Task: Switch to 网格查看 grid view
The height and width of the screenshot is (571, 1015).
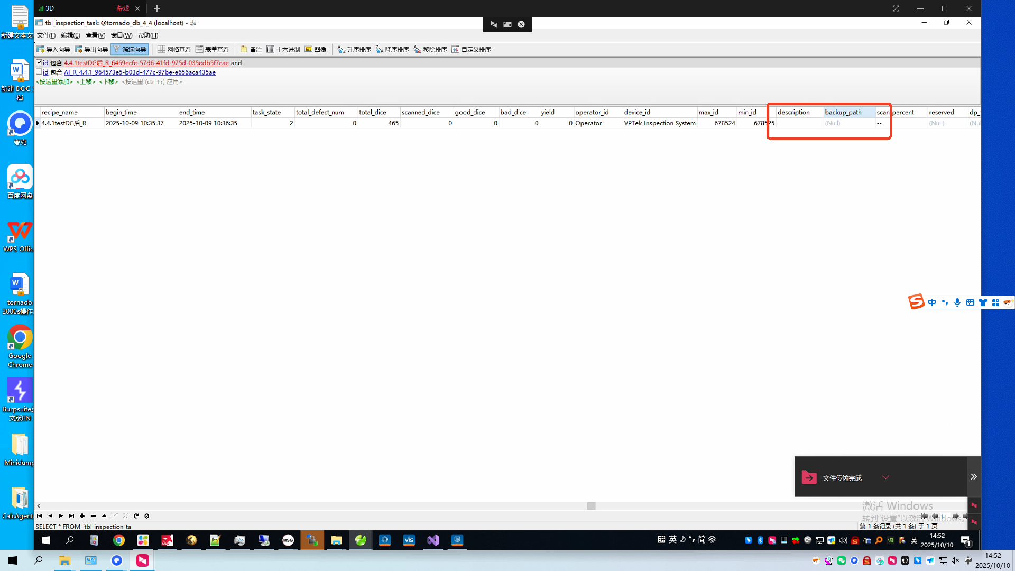Action: [x=174, y=49]
